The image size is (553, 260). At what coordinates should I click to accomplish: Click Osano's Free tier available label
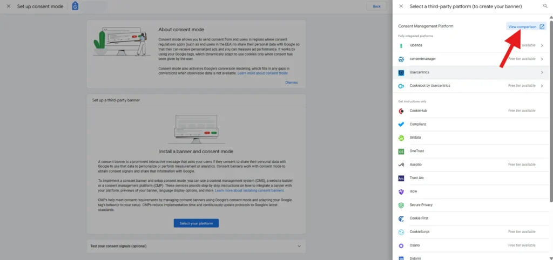(x=522, y=245)
